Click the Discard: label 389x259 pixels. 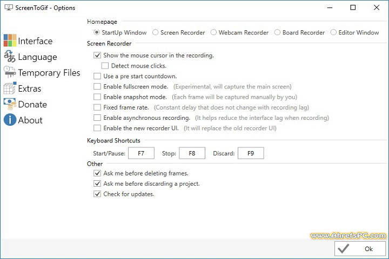tap(224, 153)
